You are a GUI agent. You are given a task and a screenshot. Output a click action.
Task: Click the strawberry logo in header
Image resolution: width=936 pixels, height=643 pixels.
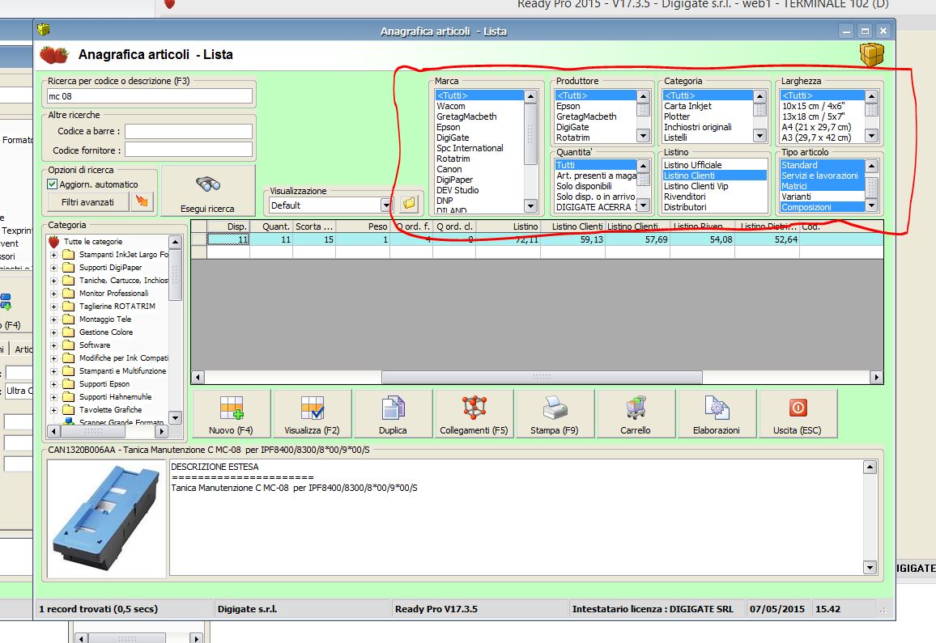[x=53, y=55]
